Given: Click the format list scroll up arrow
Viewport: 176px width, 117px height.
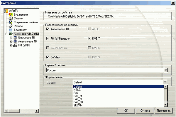Looking at the screenshot, I should pos(165,87).
